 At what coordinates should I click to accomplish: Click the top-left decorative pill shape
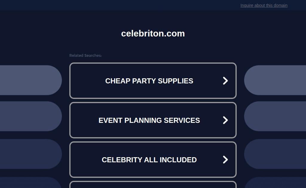tap(30, 80)
